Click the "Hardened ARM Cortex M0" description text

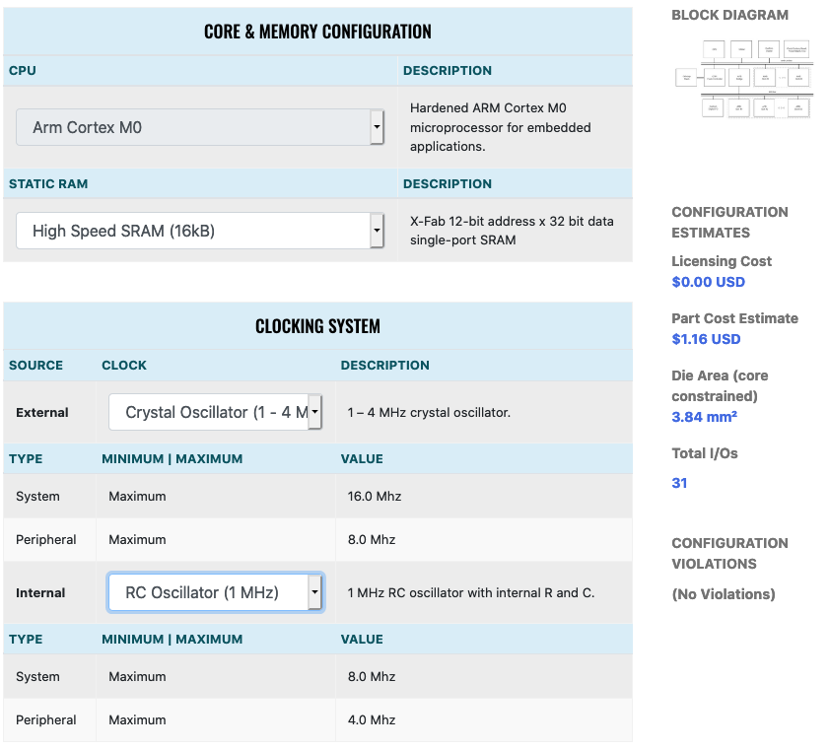click(x=500, y=127)
